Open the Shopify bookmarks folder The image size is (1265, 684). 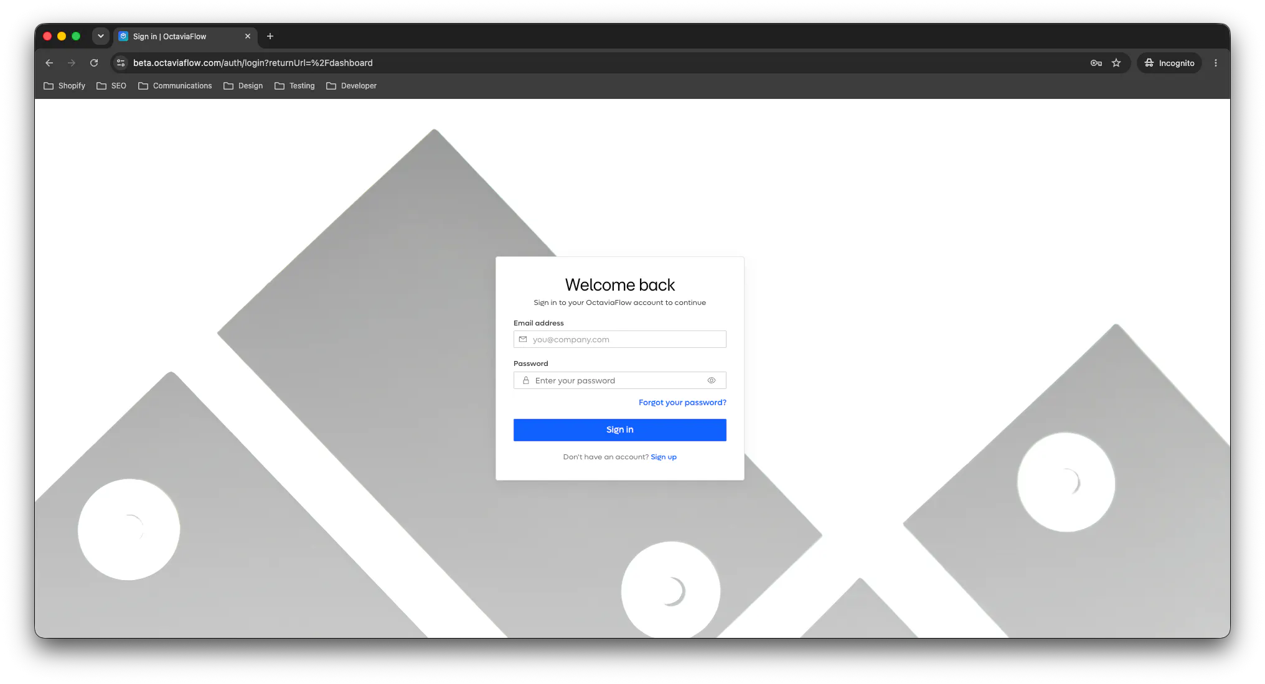65,86
